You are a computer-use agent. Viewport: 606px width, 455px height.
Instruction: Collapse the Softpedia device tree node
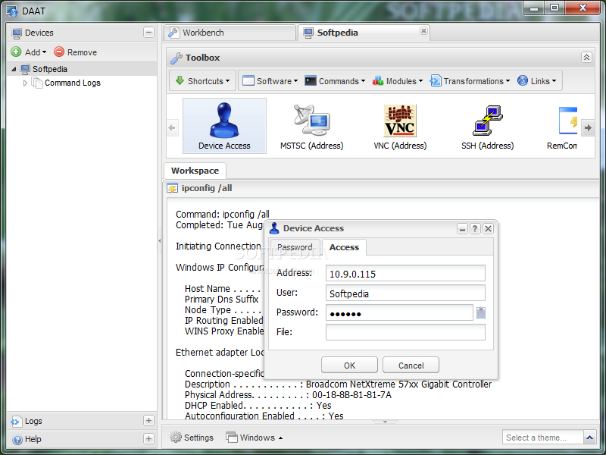14,69
